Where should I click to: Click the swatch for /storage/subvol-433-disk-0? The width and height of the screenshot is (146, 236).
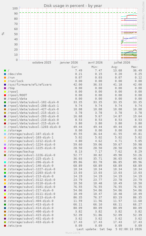pyautogui.click(x=5, y=222)
